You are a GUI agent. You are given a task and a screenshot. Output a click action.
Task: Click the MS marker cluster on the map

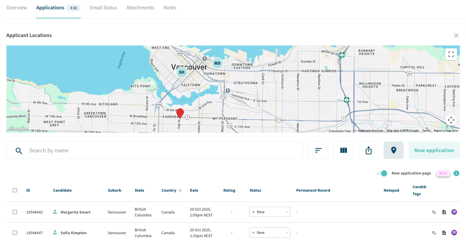tap(217, 63)
